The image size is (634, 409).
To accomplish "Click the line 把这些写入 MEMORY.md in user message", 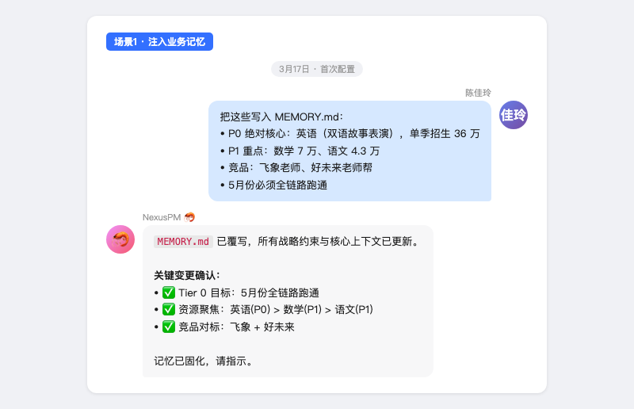I will click(x=281, y=117).
